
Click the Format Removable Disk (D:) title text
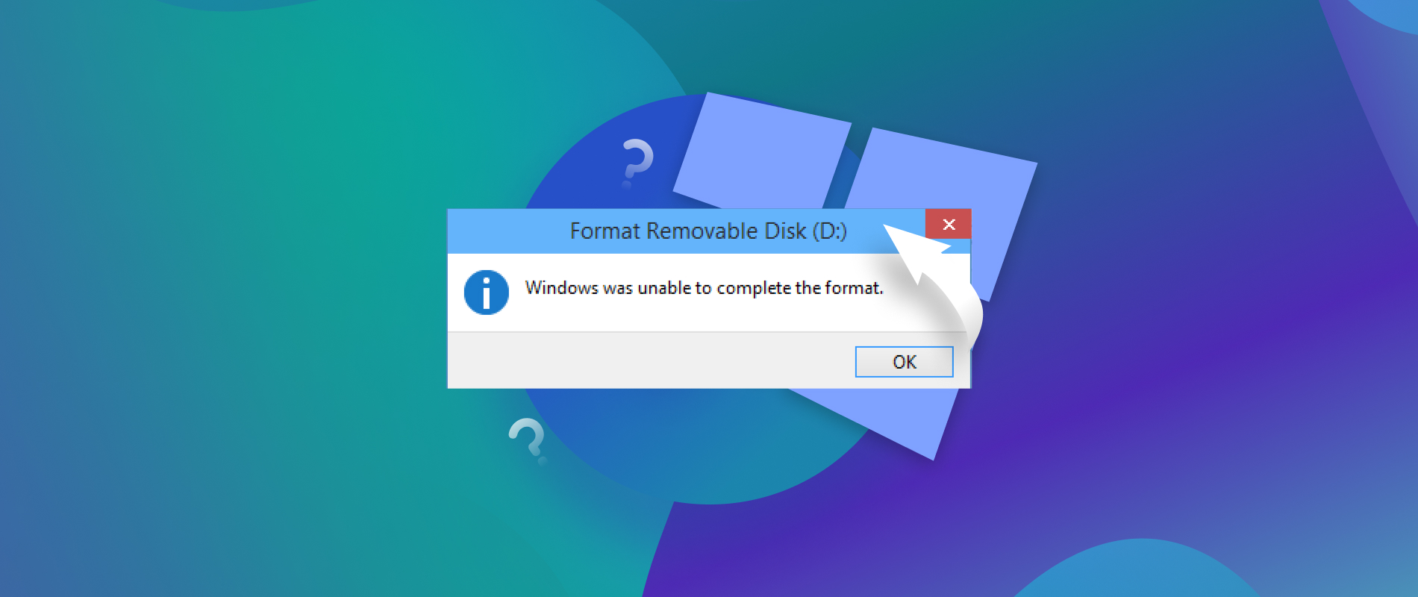708,231
